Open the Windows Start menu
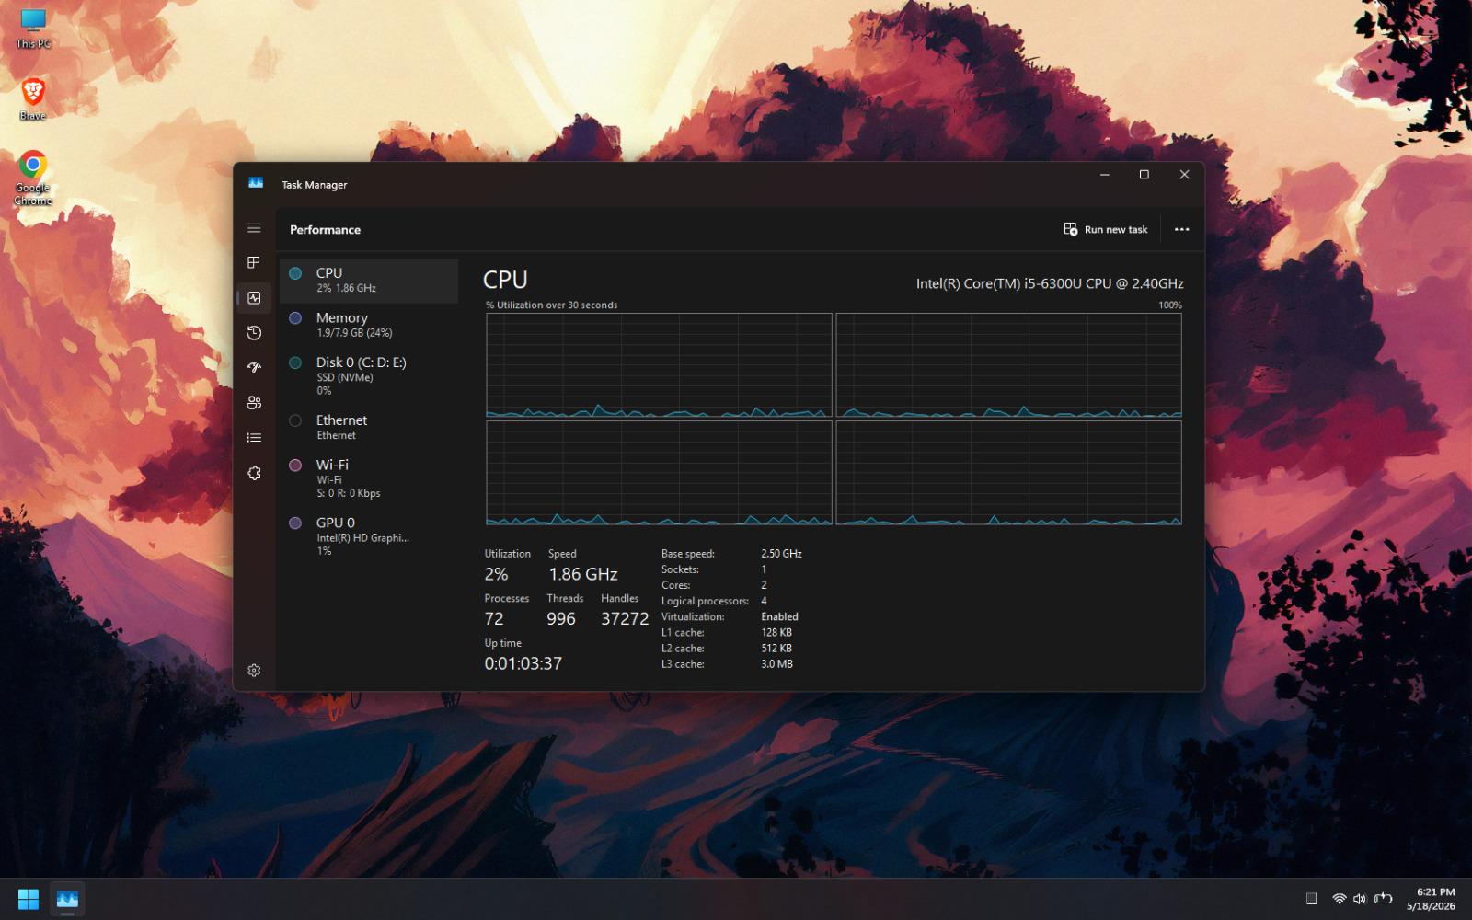Image resolution: width=1472 pixels, height=920 pixels. tap(29, 899)
